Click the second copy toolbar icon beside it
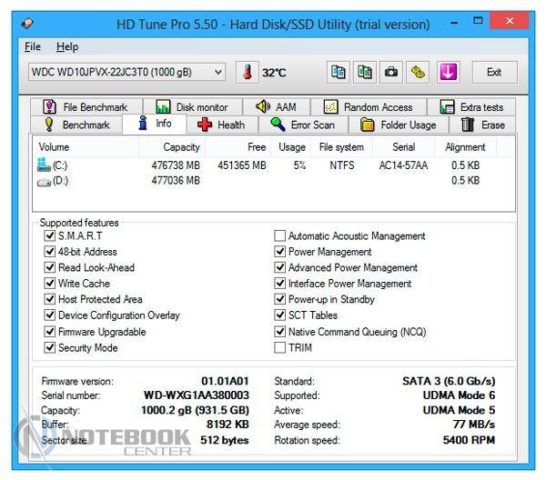546x480 pixels. [x=365, y=73]
